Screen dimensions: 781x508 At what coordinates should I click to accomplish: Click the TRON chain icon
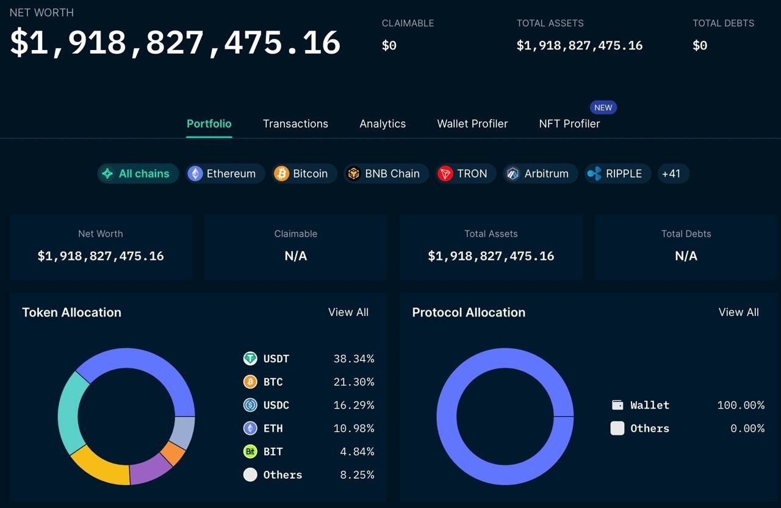pos(445,174)
